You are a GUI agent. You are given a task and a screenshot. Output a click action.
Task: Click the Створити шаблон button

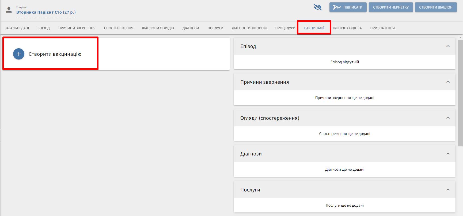coord(436,7)
